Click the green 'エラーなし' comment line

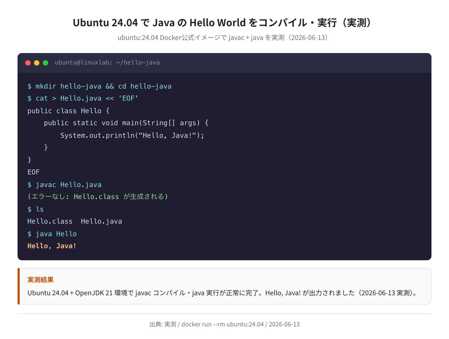[98, 197]
